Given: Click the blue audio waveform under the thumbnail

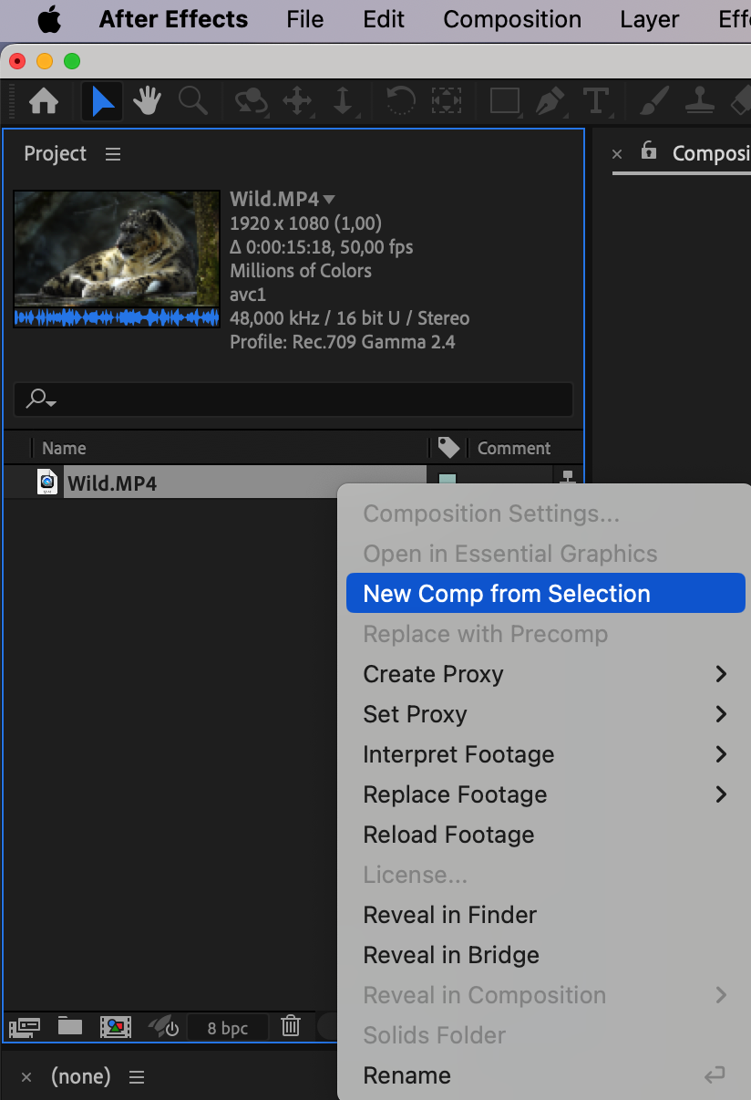Looking at the screenshot, I should coord(117,317).
